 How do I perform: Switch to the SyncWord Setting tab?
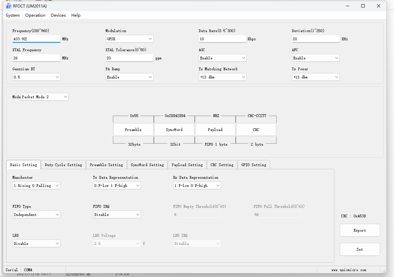point(147,165)
